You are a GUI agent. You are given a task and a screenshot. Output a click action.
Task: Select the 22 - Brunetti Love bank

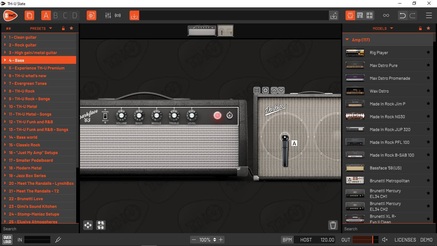[x=39, y=199]
